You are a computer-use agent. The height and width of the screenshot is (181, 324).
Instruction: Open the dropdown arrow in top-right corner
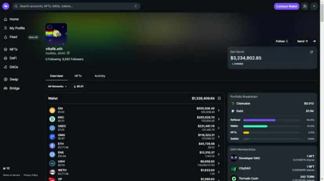314,6
